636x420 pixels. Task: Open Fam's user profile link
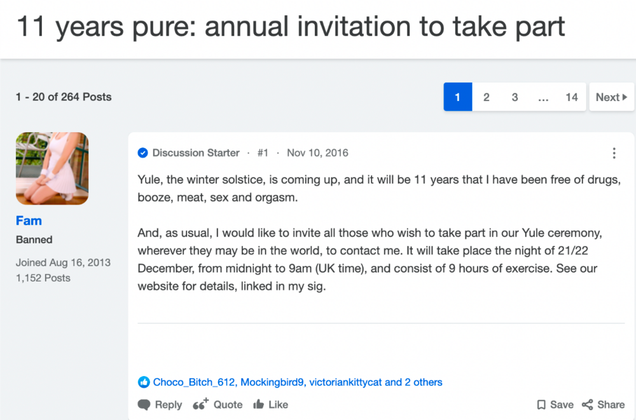29,220
